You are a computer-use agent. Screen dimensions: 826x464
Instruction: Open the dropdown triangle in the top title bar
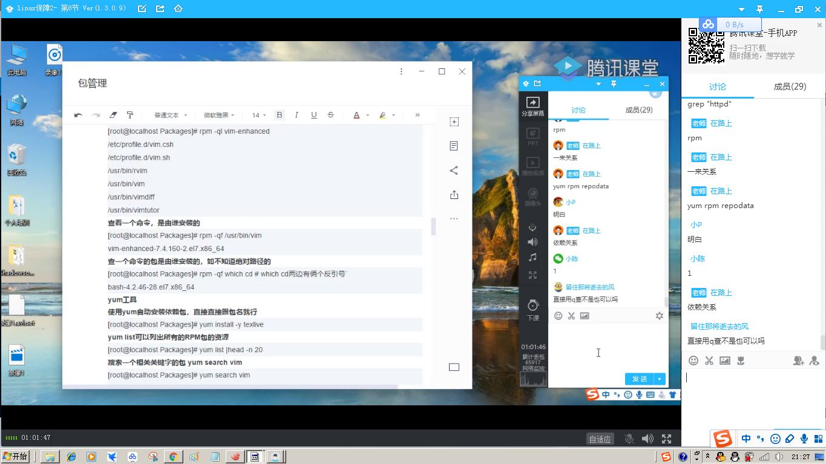pyautogui.click(x=742, y=9)
